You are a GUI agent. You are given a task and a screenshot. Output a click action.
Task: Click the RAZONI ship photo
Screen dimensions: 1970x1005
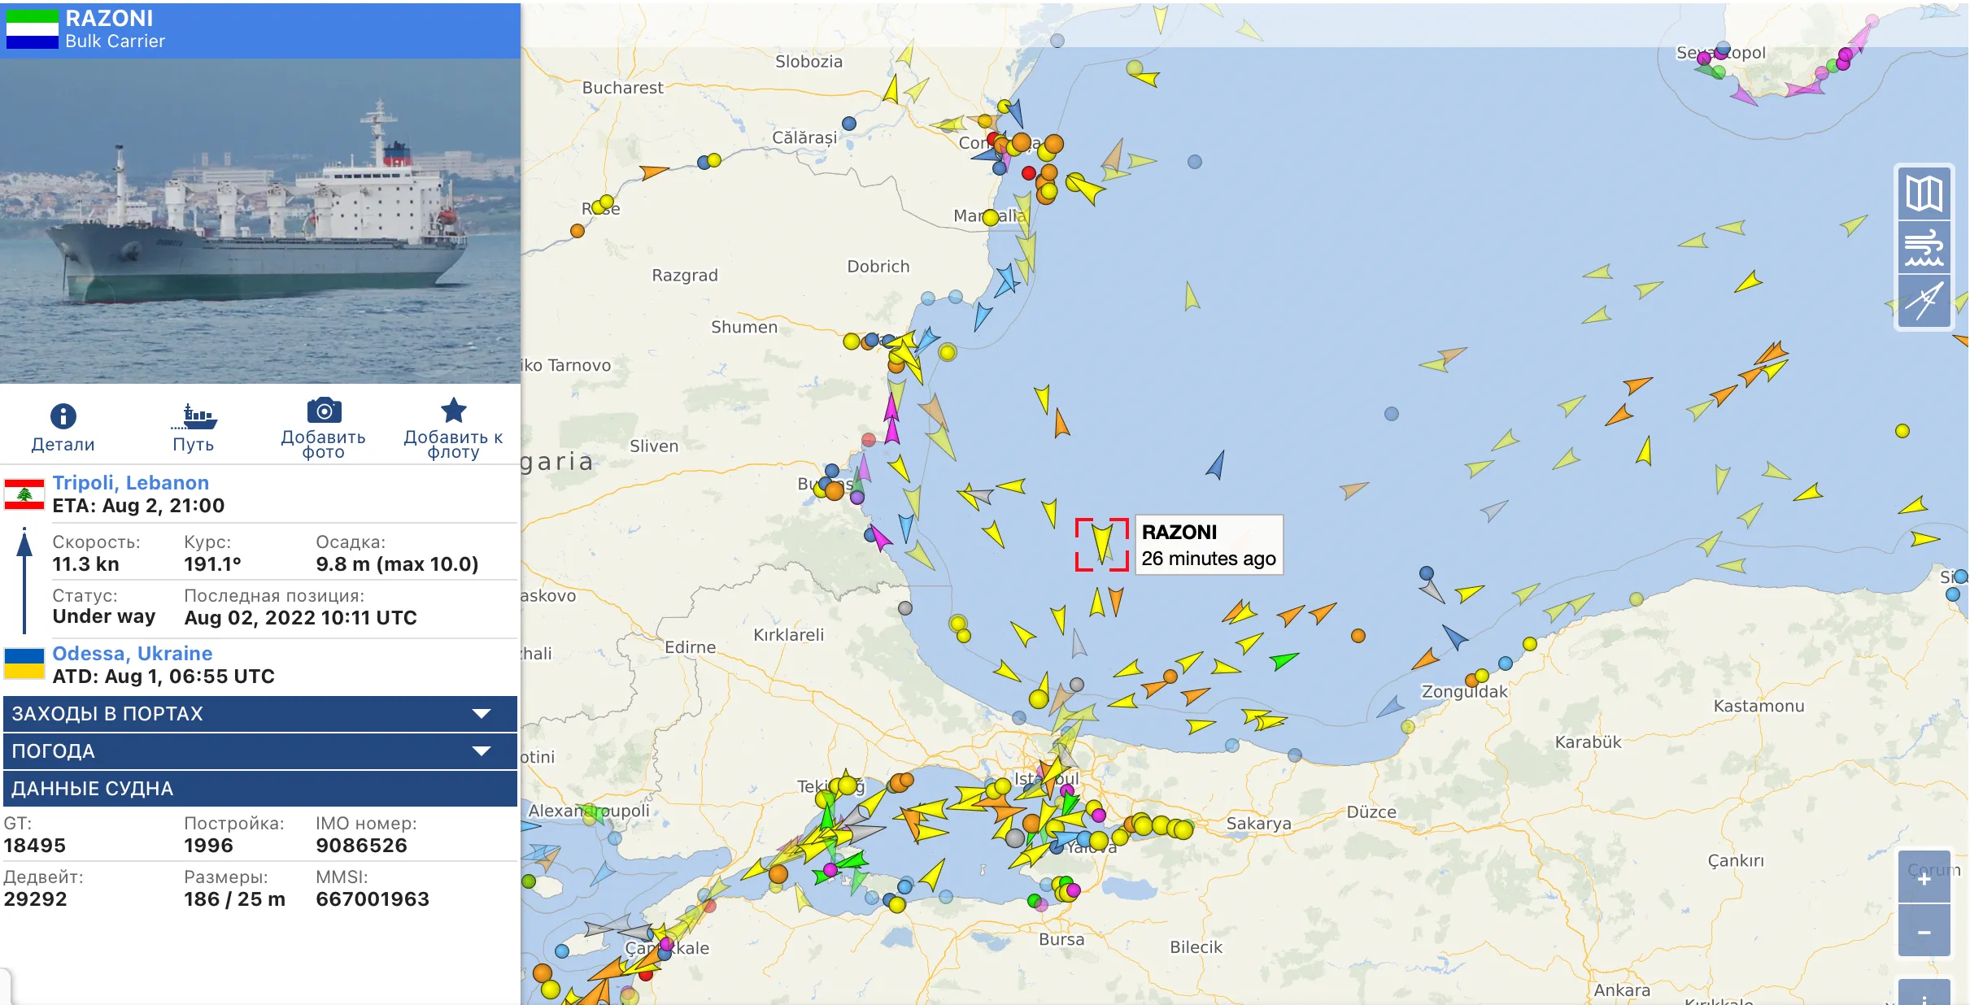click(x=260, y=220)
